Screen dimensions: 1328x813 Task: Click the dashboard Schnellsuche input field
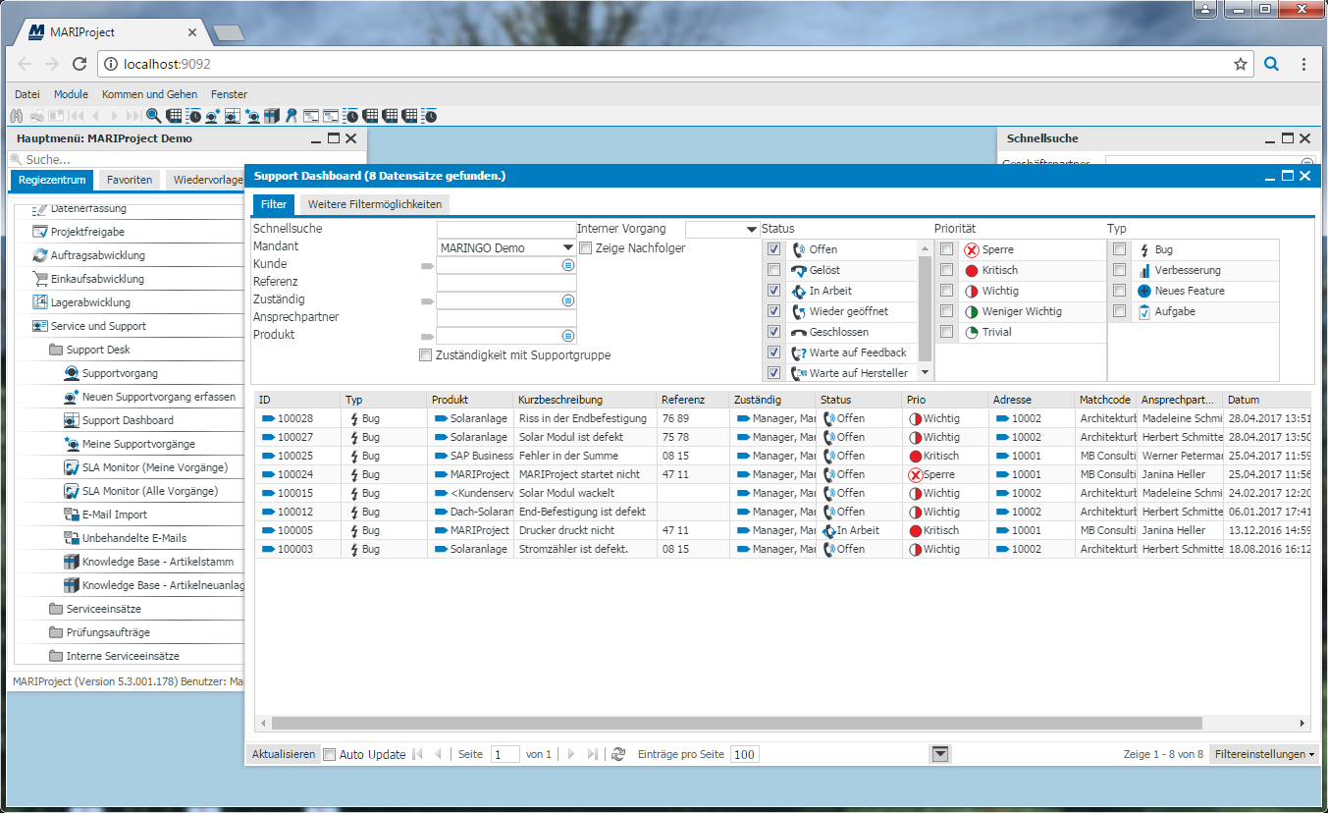coord(506,230)
